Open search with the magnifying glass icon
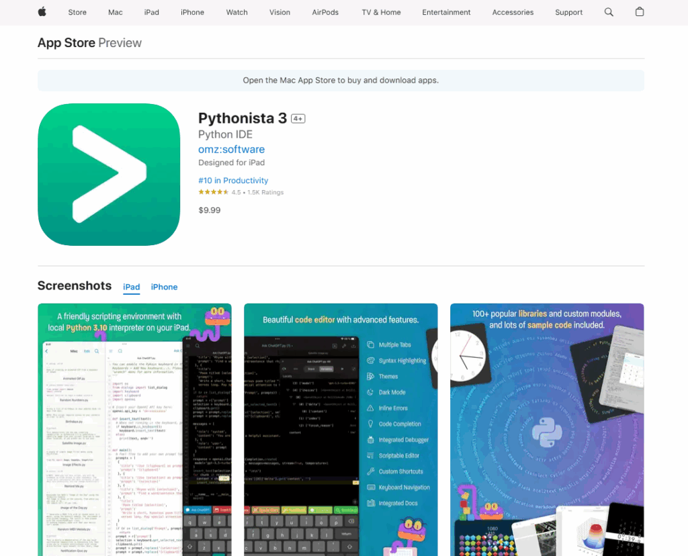 pyautogui.click(x=609, y=12)
